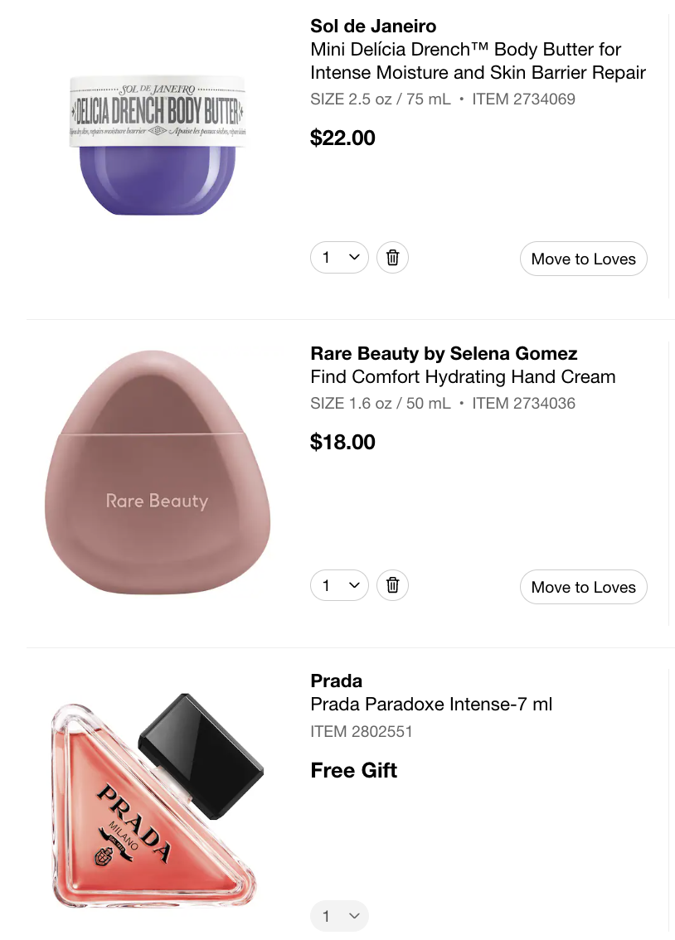This screenshot has height=940, width=675.
Task: Open the Prada brand name link
Action: pyautogui.click(x=336, y=681)
